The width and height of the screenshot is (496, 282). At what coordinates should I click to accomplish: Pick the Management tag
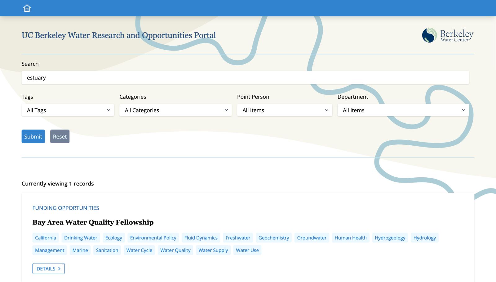coord(50,250)
